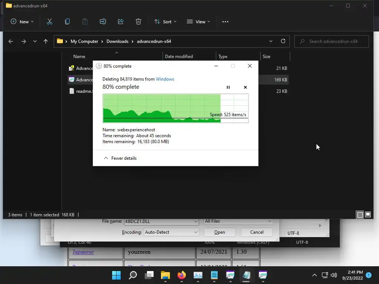Click the advancedrun-x64 breadcrumb segment
This screenshot has width=379, height=284.
[154, 41]
